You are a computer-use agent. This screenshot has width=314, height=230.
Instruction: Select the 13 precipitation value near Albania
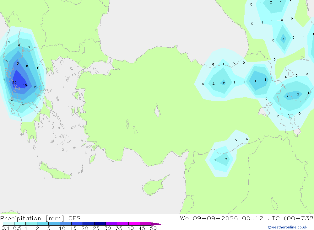pyautogui.click(x=17, y=64)
